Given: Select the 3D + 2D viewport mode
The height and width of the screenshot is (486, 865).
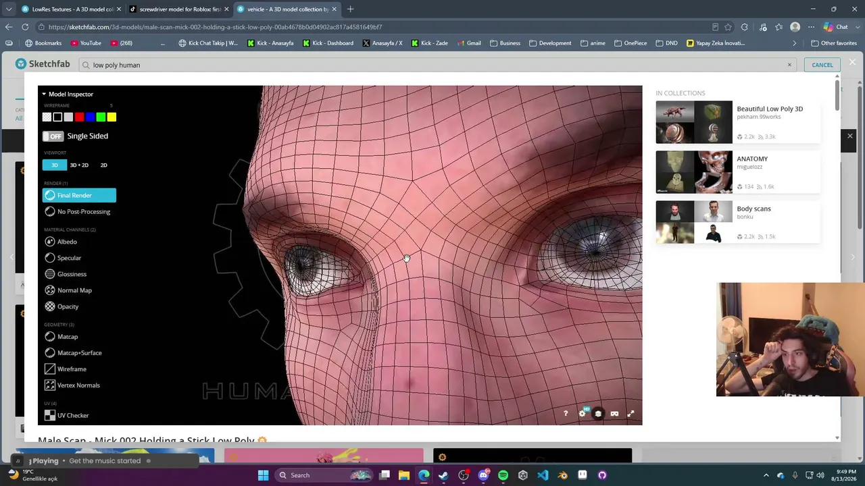Looking at the screenshot, I should click(79, 165).
